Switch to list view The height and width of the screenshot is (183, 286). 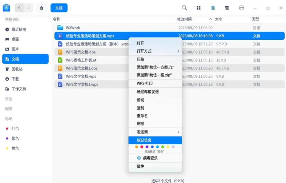click(213, 8)
